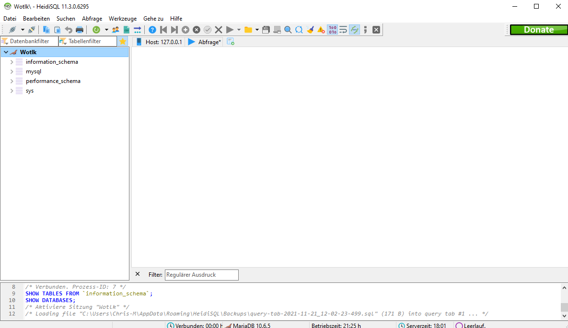The image size is (568, 328).
Task: Run query with gray play icon
Action: click(x=230, y=30)
